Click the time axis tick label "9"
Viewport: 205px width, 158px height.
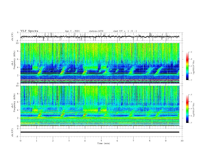pos(166,141)
